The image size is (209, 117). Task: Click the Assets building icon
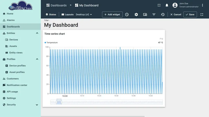pos(7,46)
